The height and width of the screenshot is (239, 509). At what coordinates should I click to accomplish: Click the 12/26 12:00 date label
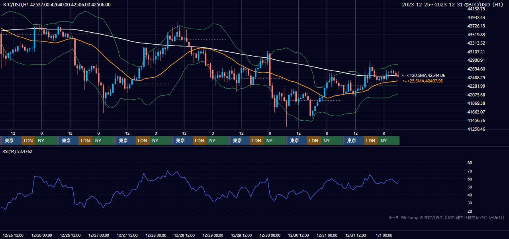(70, 235)
